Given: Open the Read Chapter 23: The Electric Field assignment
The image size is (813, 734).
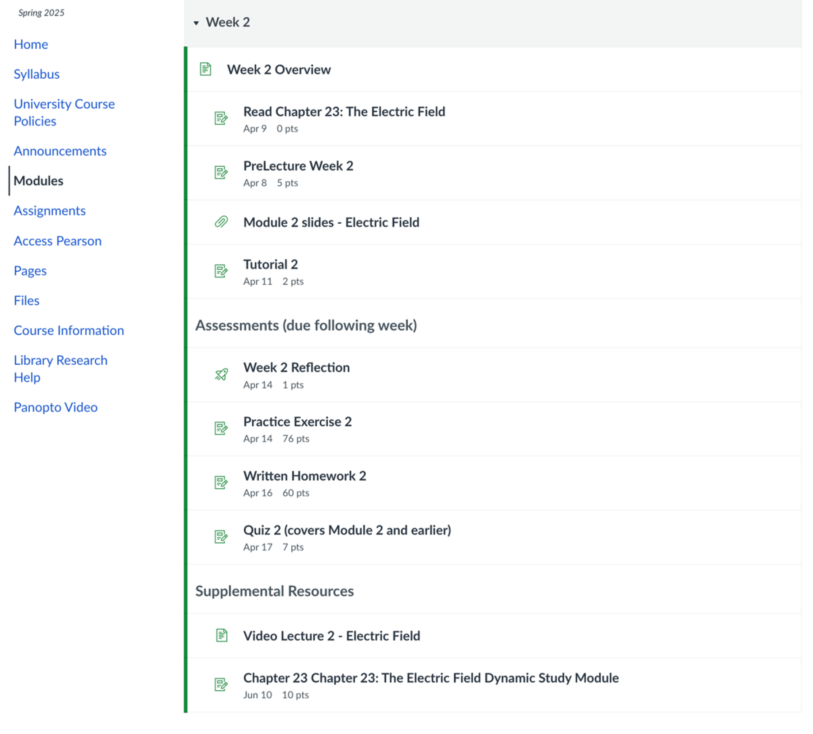Looking at the screenshot, I should [344, 112].
